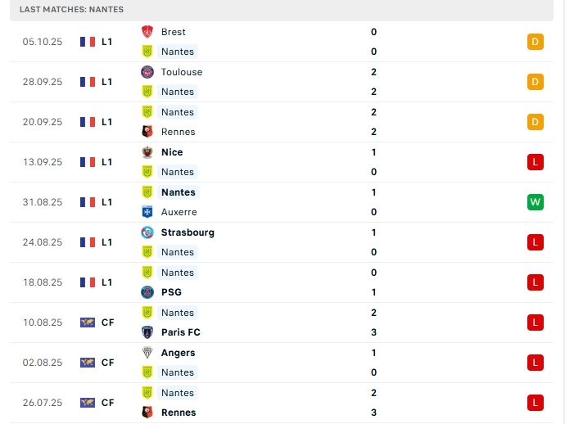Click the Strasbourg club crest icon

(147, 232)
